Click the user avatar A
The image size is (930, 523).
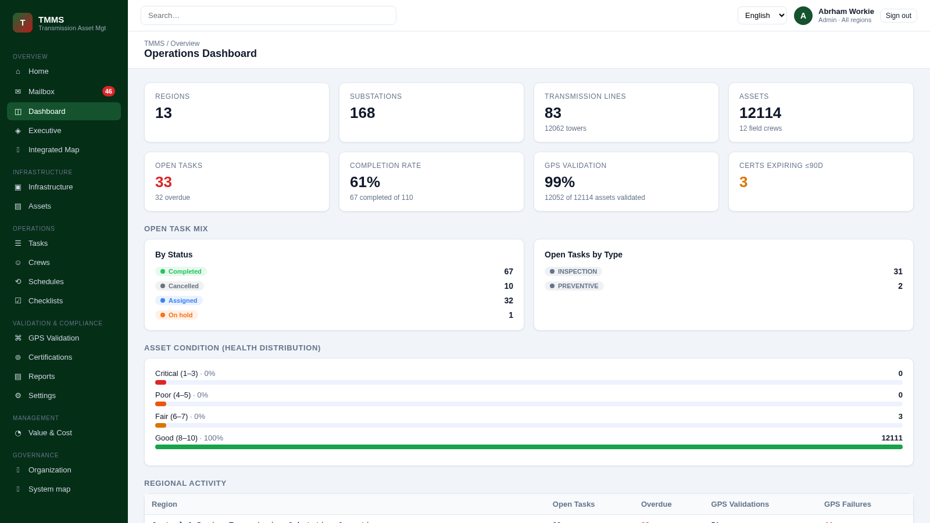pos(803,16)
